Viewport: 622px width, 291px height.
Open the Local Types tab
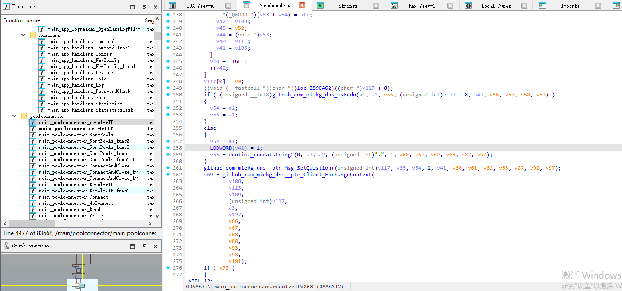coord(496,6)
